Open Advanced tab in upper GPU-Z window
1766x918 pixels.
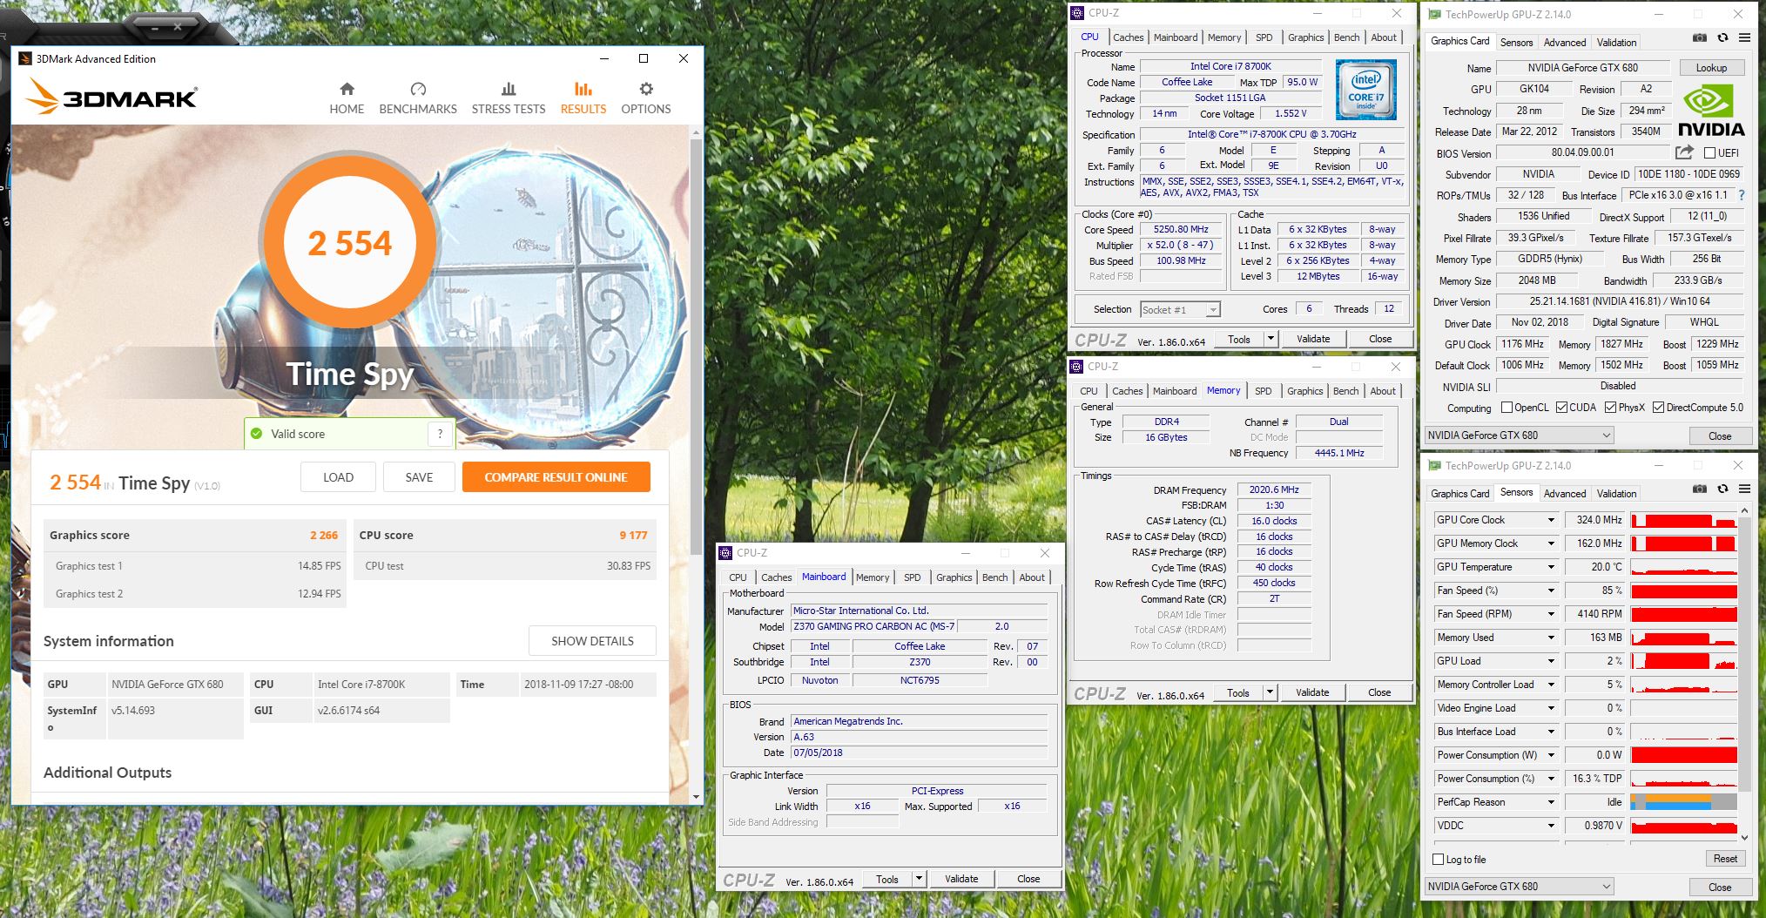[x=1564, y=42]
